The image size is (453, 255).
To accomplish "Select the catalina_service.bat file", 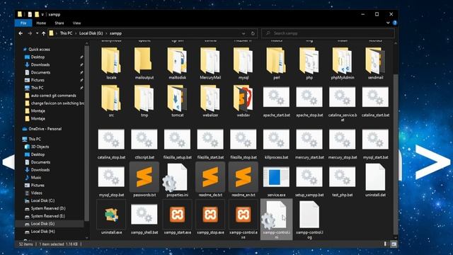I will [343, 104].
